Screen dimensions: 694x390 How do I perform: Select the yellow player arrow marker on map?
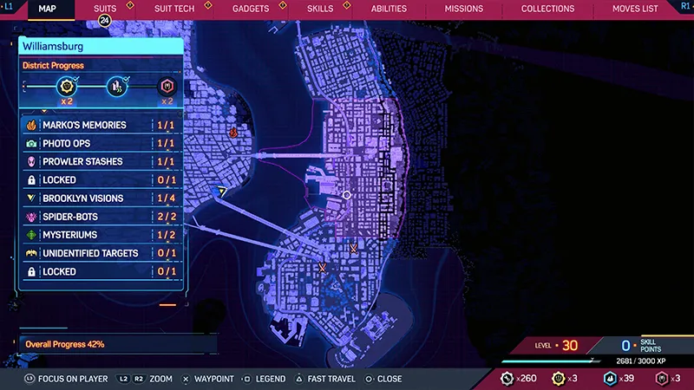click(221, 191)
